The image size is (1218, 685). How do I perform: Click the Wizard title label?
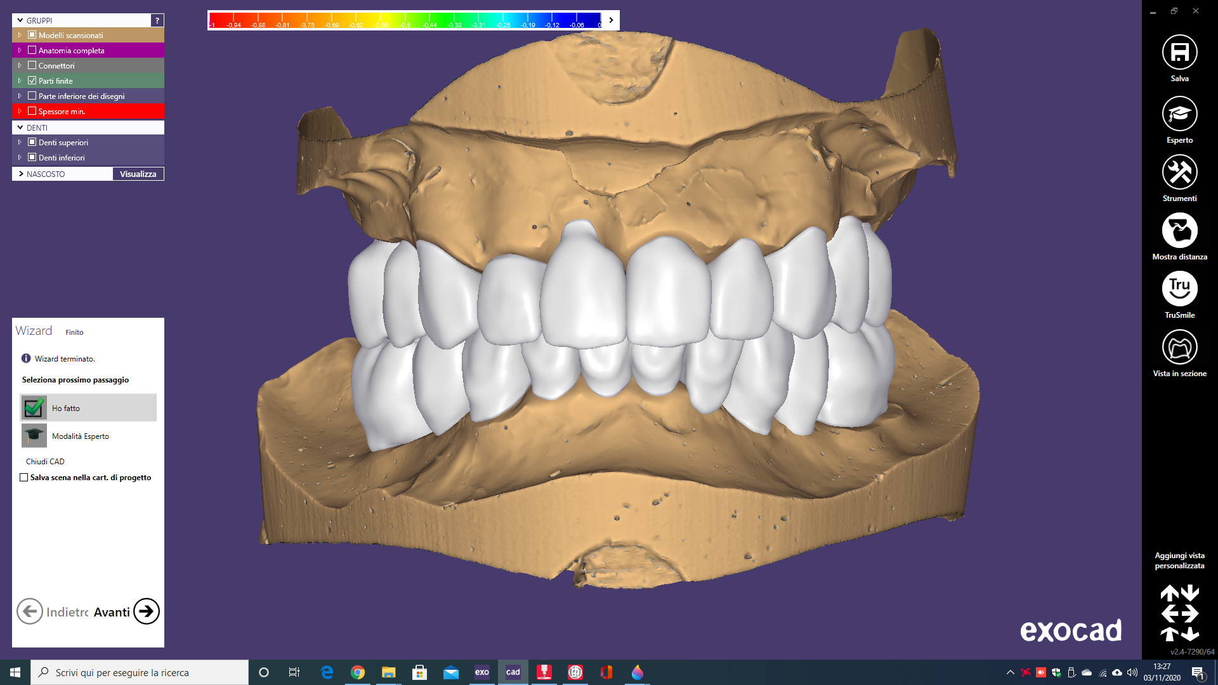pyautogui.click(x=34, y=330)
